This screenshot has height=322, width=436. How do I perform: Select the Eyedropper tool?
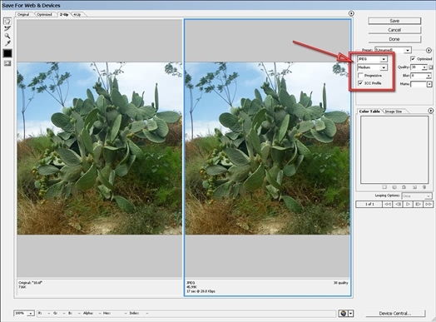click(x=7, y=43)
